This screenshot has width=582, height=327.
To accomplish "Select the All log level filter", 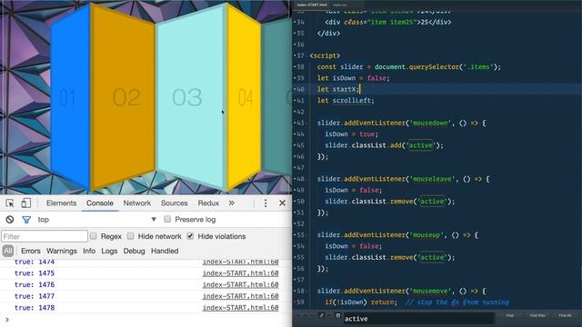I will click(x=8, y=251).
